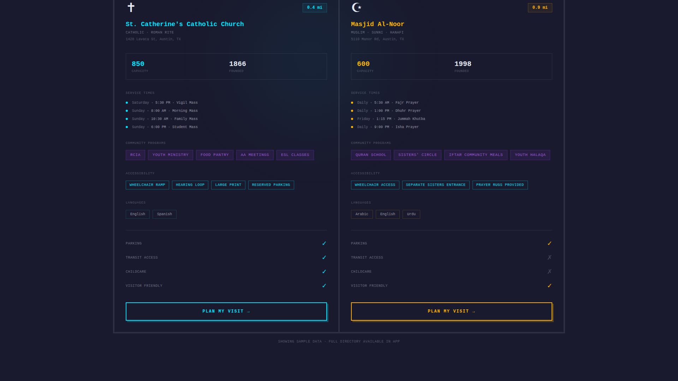Click the Childcare X mark on Masjid Al-Noor card

[x=549, y=272]
